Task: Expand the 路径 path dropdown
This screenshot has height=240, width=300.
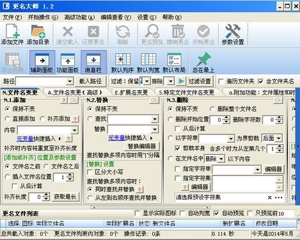Action: point(70,81)
